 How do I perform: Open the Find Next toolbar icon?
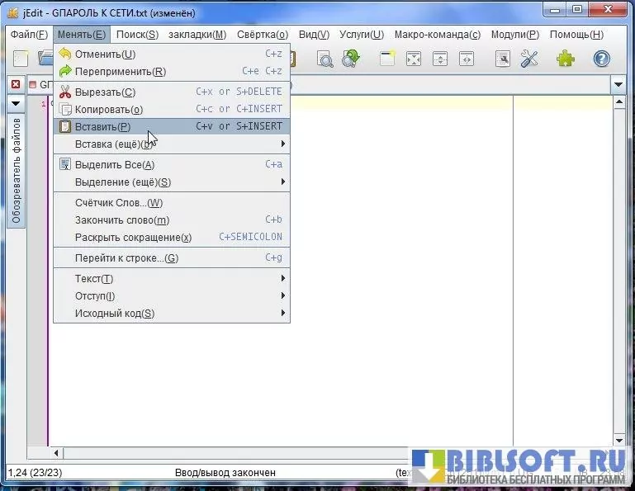[x=352, y=59]
